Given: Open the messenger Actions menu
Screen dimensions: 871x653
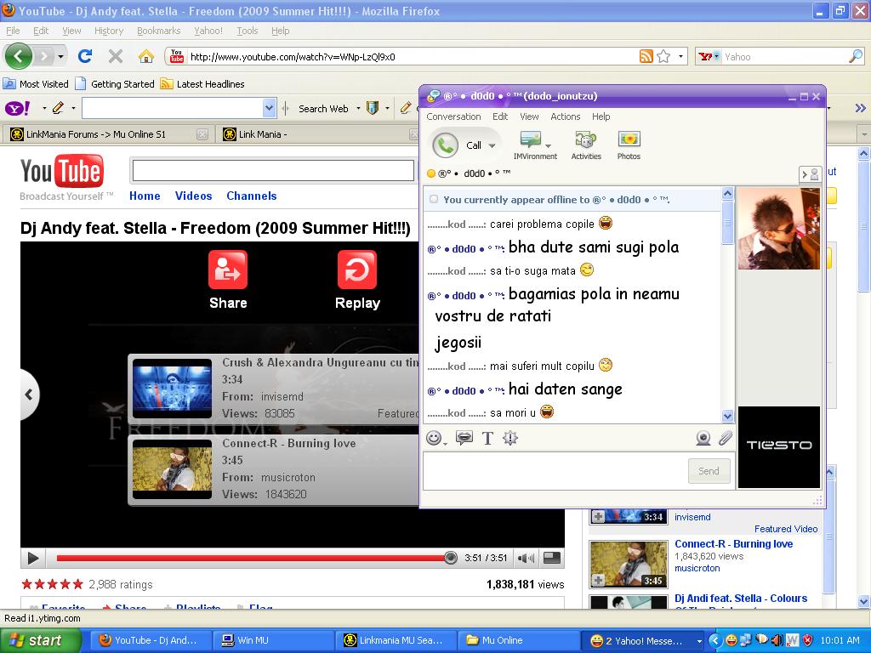Looking at the screenshot, I should click(566, 116).
